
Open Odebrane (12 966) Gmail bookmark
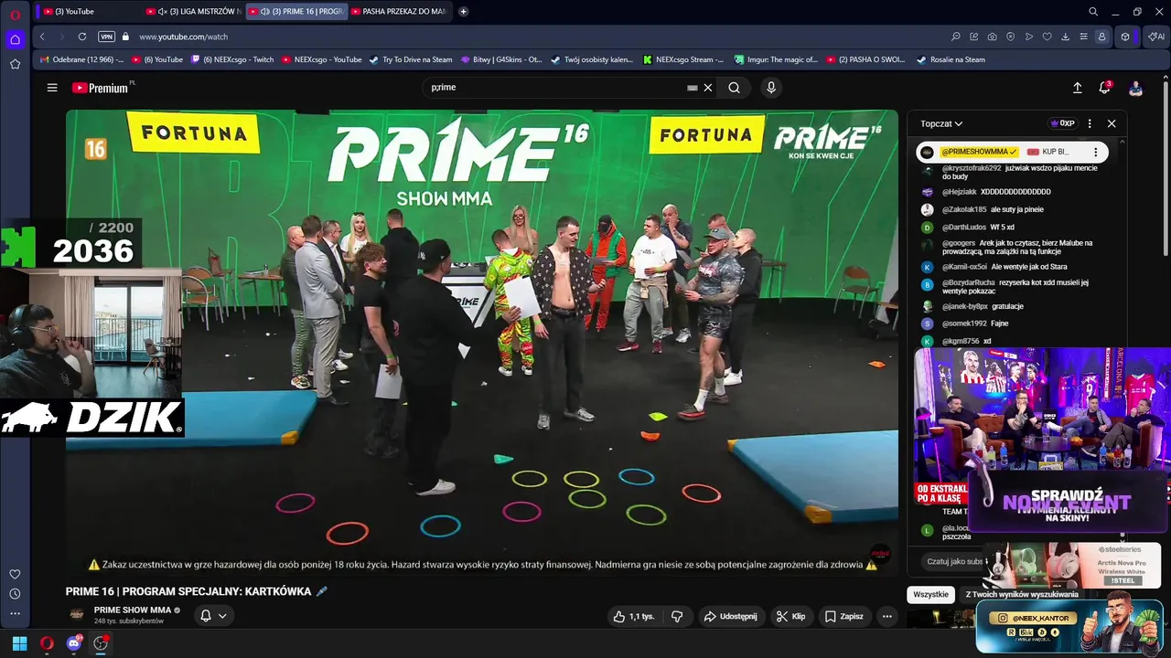(x=82, y=59)
